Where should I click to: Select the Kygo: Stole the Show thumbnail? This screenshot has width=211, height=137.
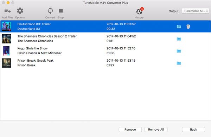6,51
